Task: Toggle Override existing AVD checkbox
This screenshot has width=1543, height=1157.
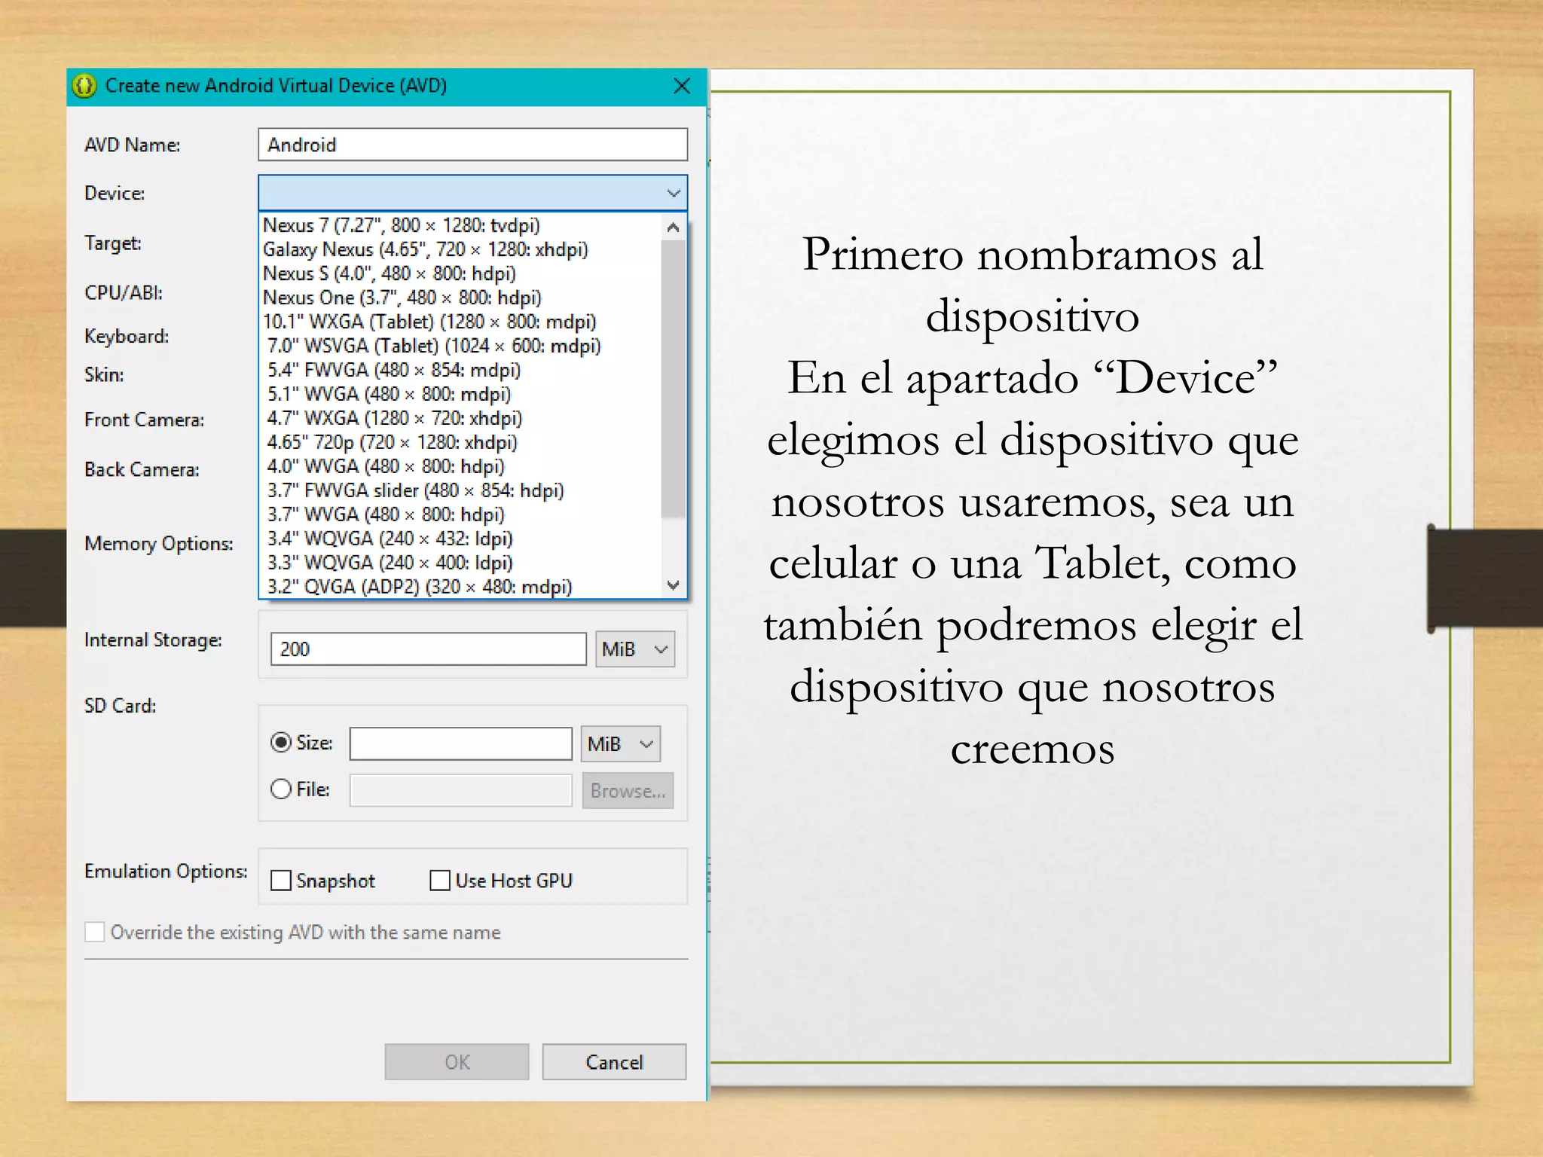Action: [x=94, y=932]
